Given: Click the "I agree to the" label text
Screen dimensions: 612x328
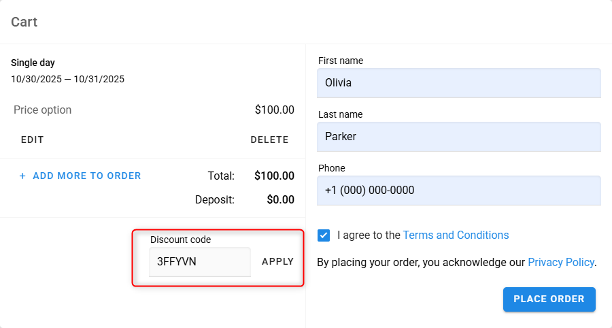Looking at the screenshot, I should click(369, 235).
